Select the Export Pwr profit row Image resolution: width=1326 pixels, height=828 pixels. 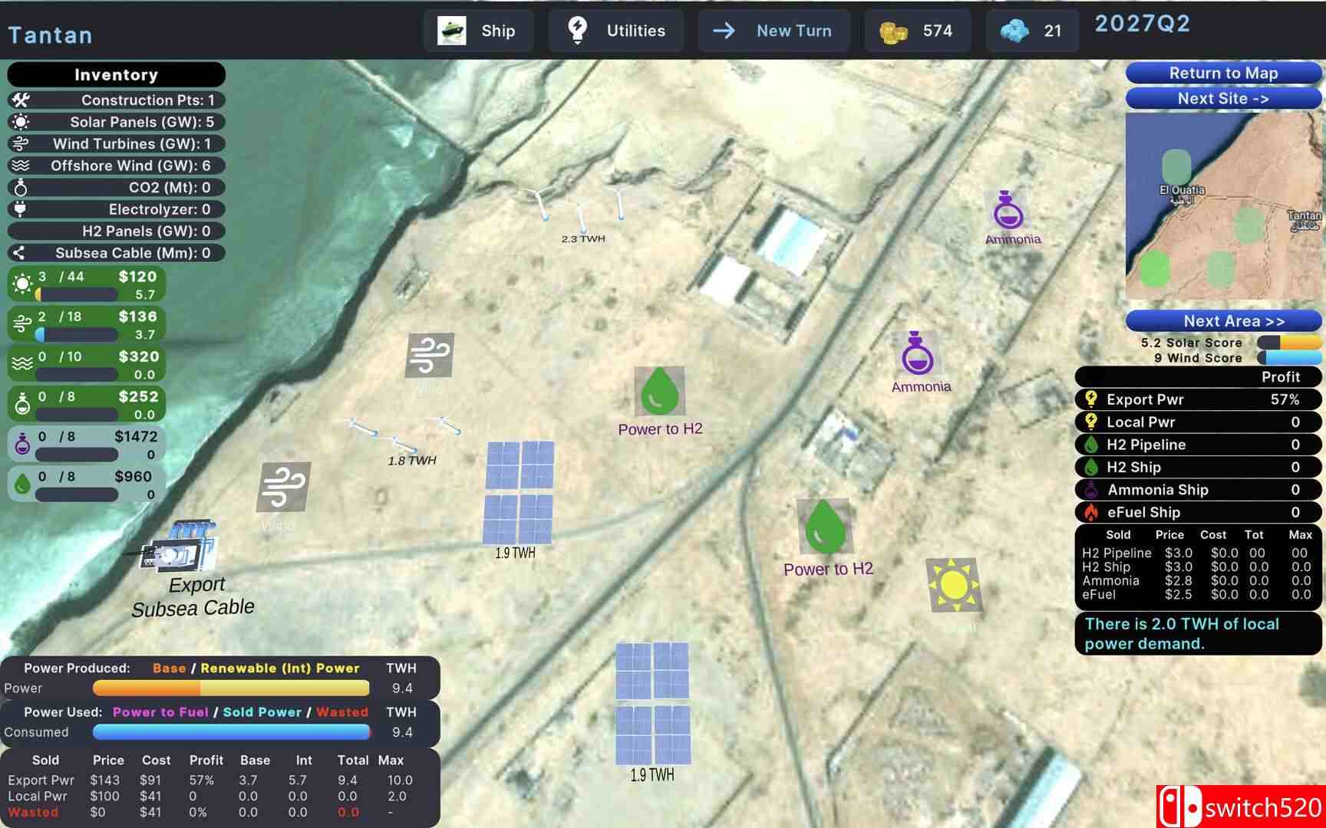click(1198, 399)
